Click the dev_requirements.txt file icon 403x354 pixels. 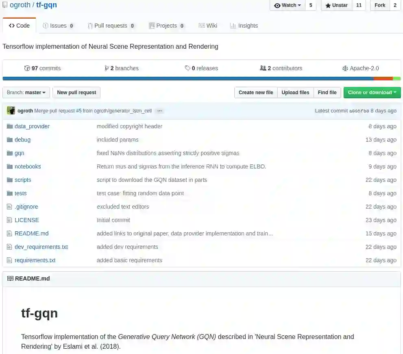tap(9, 247)
